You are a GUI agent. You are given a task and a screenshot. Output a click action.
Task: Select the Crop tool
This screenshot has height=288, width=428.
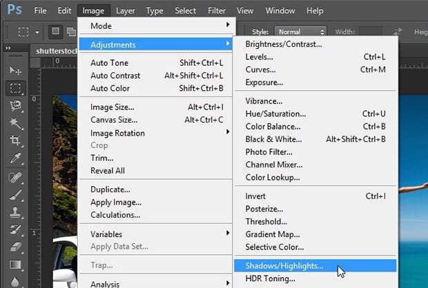pyautogui.click(x=15, y=141)
